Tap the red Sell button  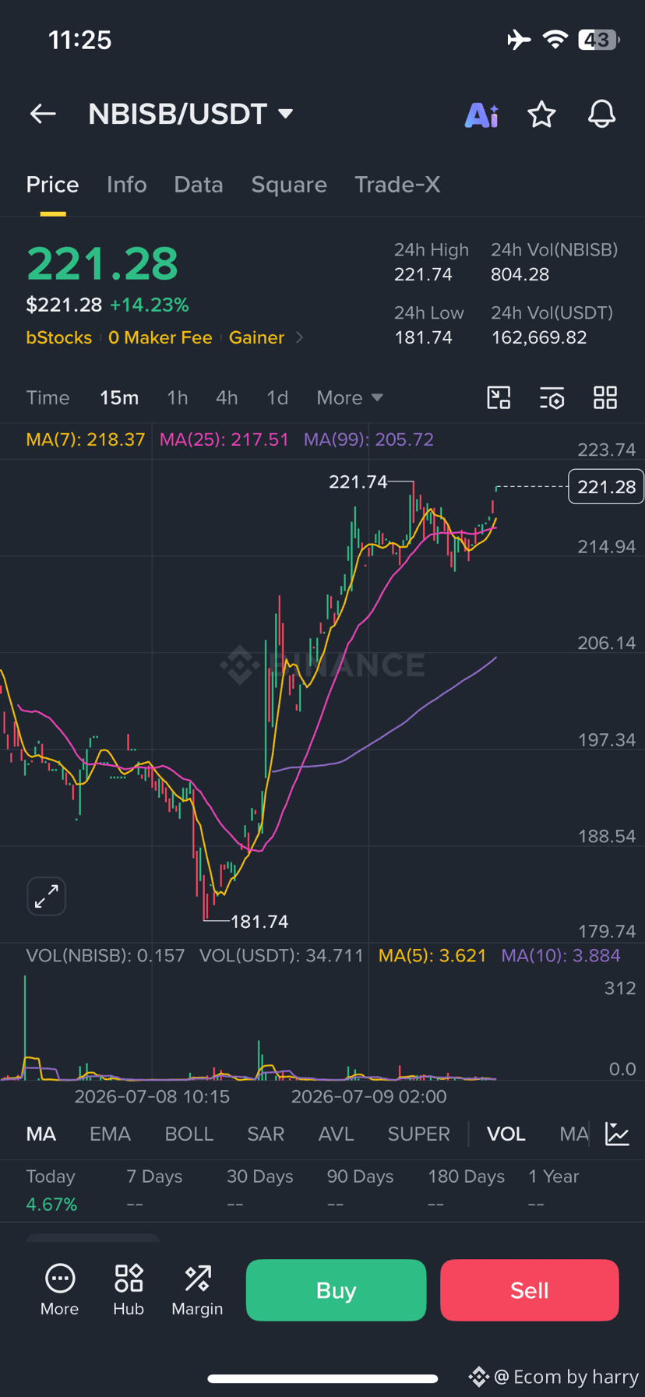click(530, 1290)
